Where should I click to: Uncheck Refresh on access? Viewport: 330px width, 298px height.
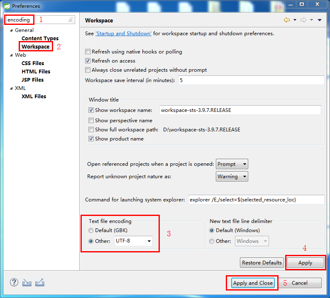click(x=88, y=61)
